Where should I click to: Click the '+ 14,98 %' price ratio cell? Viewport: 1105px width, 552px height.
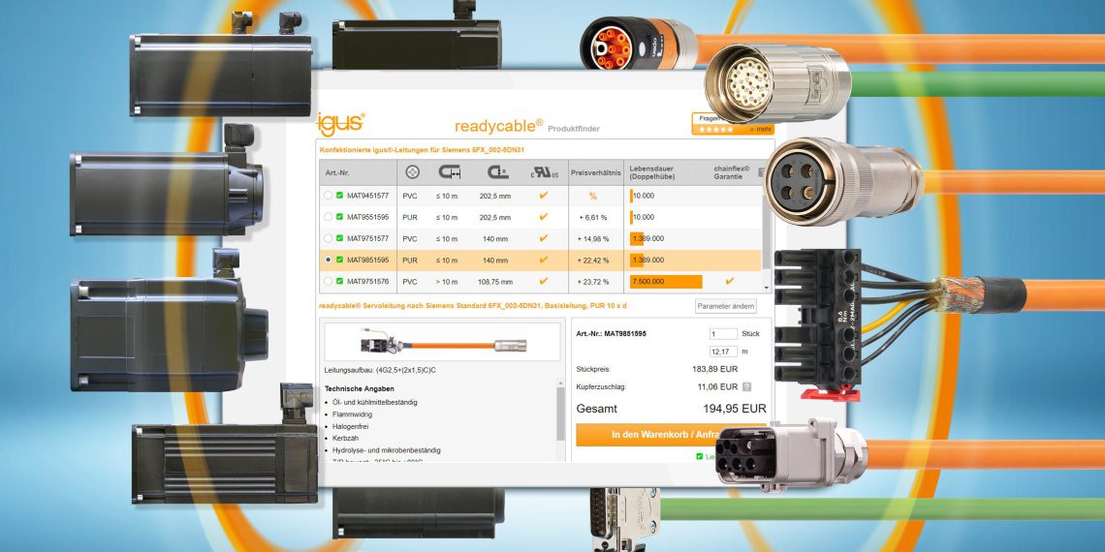click(x=592, y=238)
